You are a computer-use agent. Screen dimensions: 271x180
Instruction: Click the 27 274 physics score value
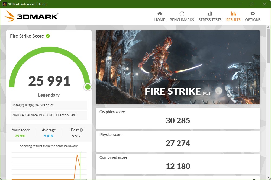[178, 143]
